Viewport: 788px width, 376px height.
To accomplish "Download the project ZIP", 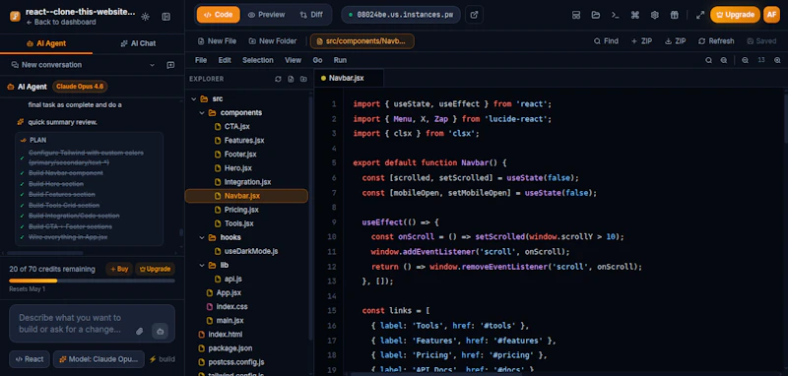I will [675, 41].
